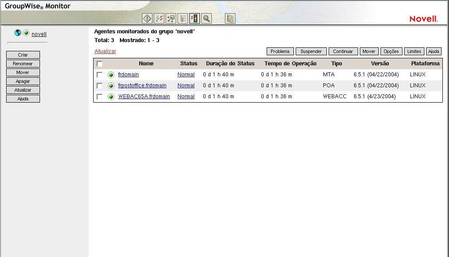449x257 pixels.
Task: Open the frpostoffice.frdomain agent link
Action: click(141, 86)
